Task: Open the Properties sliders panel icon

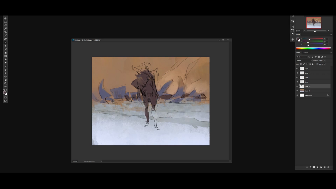Action: click(293, 21)
